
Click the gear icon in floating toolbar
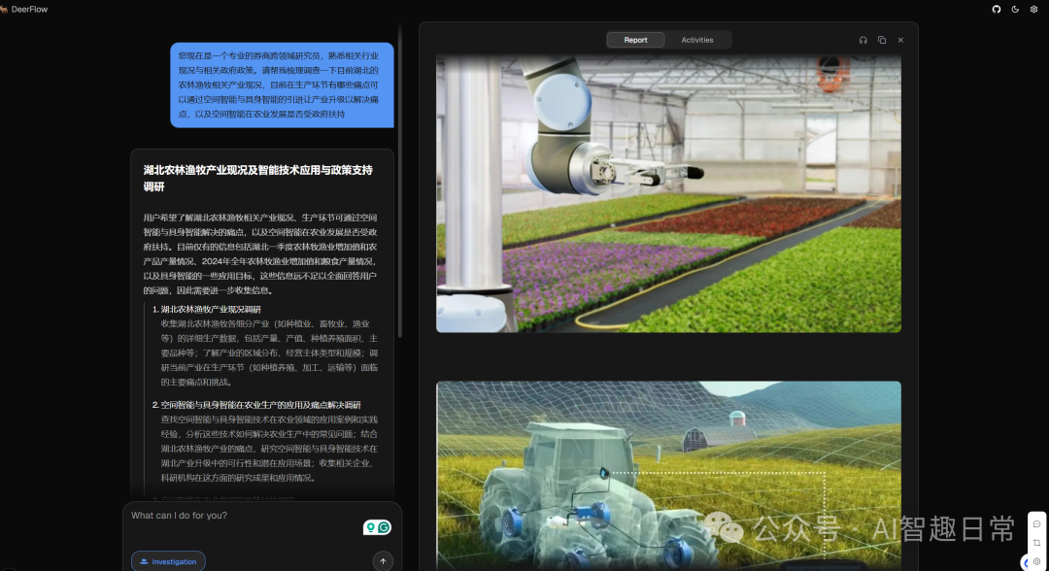(x=1036, y=561)
